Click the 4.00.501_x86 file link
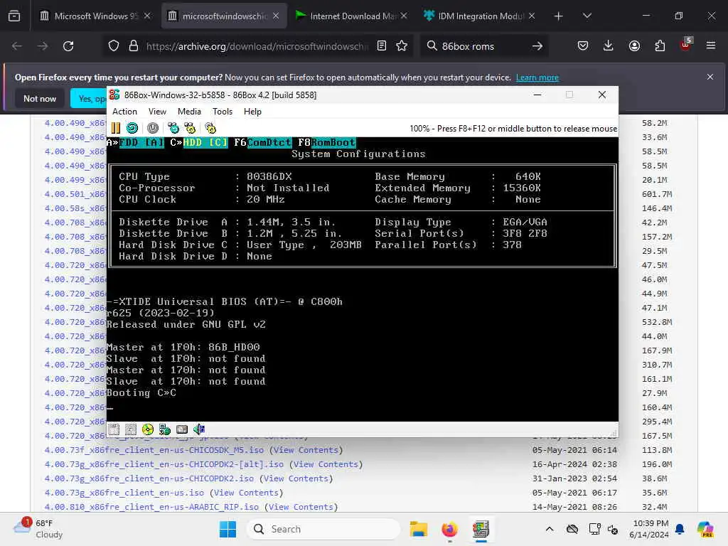 (75, 194)
